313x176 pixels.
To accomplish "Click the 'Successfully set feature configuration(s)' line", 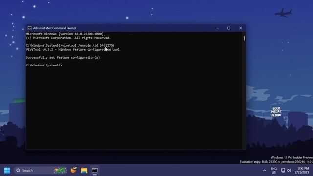I will click(63, 58).
